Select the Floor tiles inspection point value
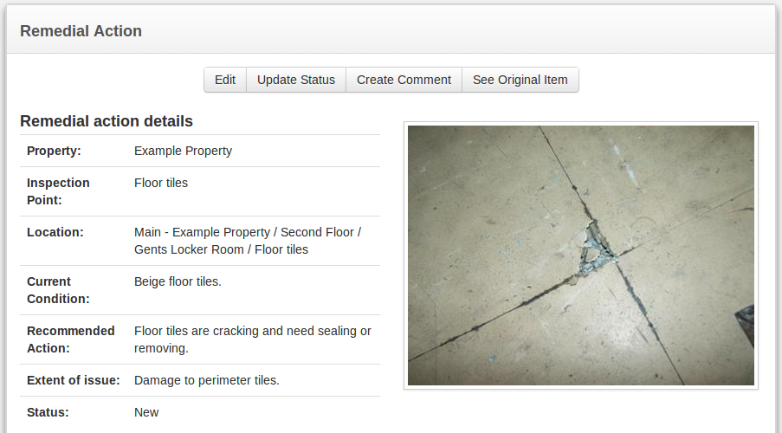 (161, 183)
